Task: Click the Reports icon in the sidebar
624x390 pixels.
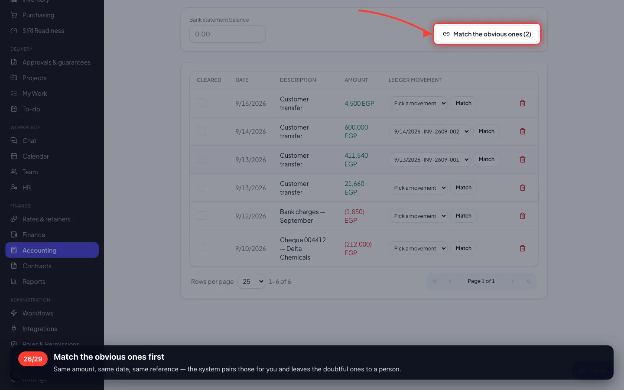Action: [x=14, y=281]
